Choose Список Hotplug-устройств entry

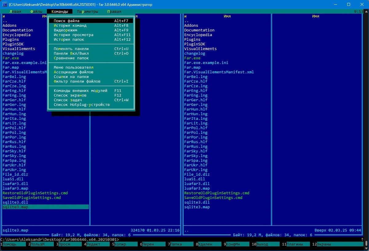click(91, 104)
